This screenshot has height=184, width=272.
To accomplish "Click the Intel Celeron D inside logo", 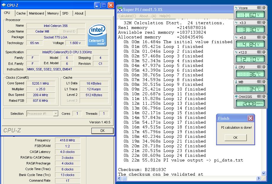I will point(97,35).
